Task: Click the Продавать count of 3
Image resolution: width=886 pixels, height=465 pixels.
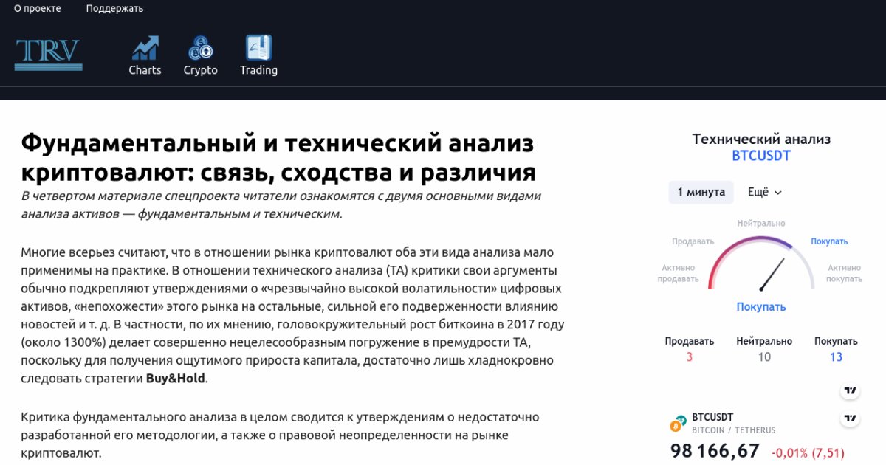Action: (x=689, y=357)
